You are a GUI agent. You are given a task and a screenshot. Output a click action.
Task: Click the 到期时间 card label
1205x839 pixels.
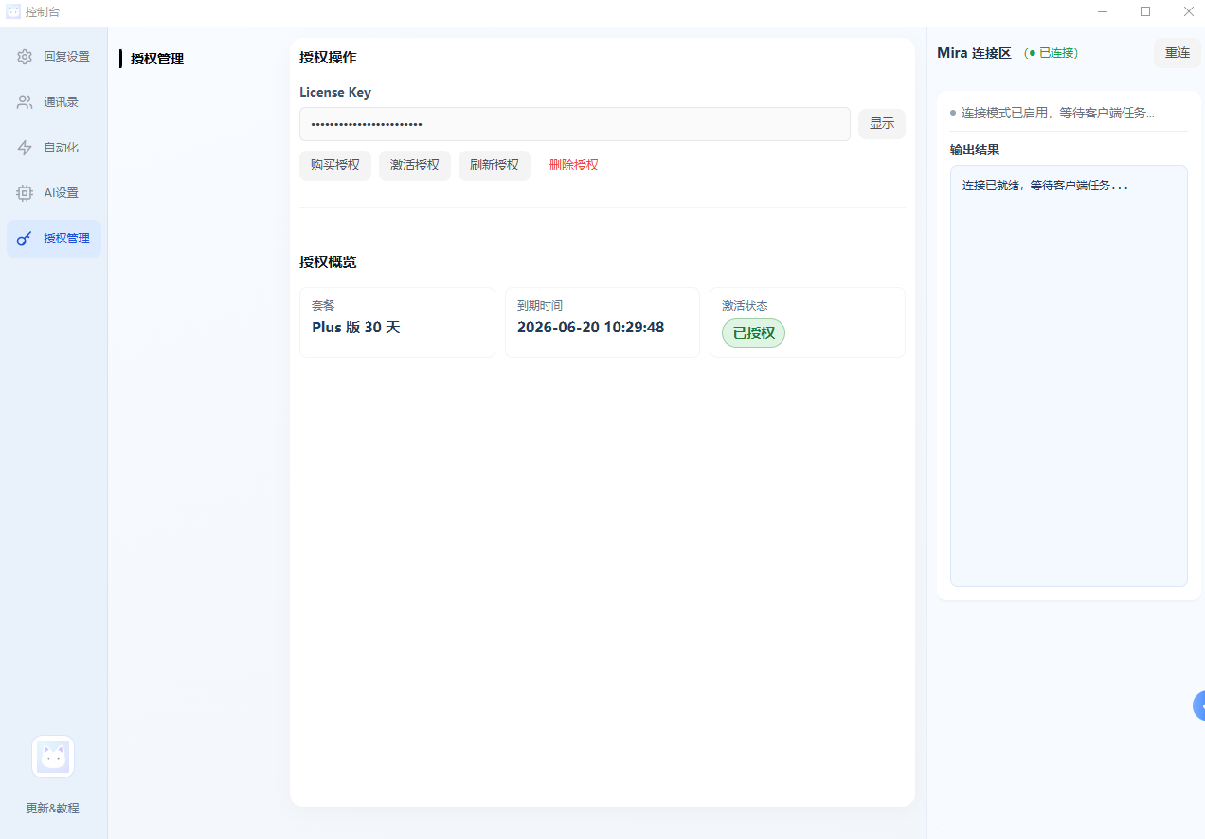coord(540,306)
